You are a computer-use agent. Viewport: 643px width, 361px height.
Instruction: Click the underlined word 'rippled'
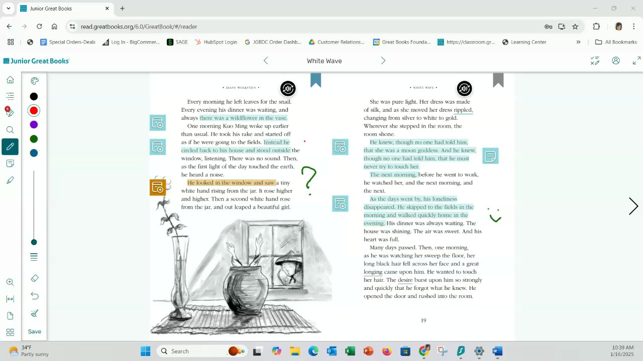pos(463,110)
